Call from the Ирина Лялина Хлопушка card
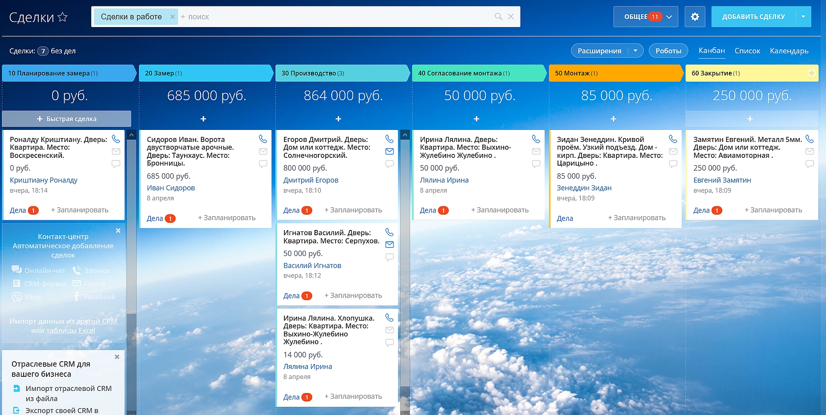 pos(389,318)
